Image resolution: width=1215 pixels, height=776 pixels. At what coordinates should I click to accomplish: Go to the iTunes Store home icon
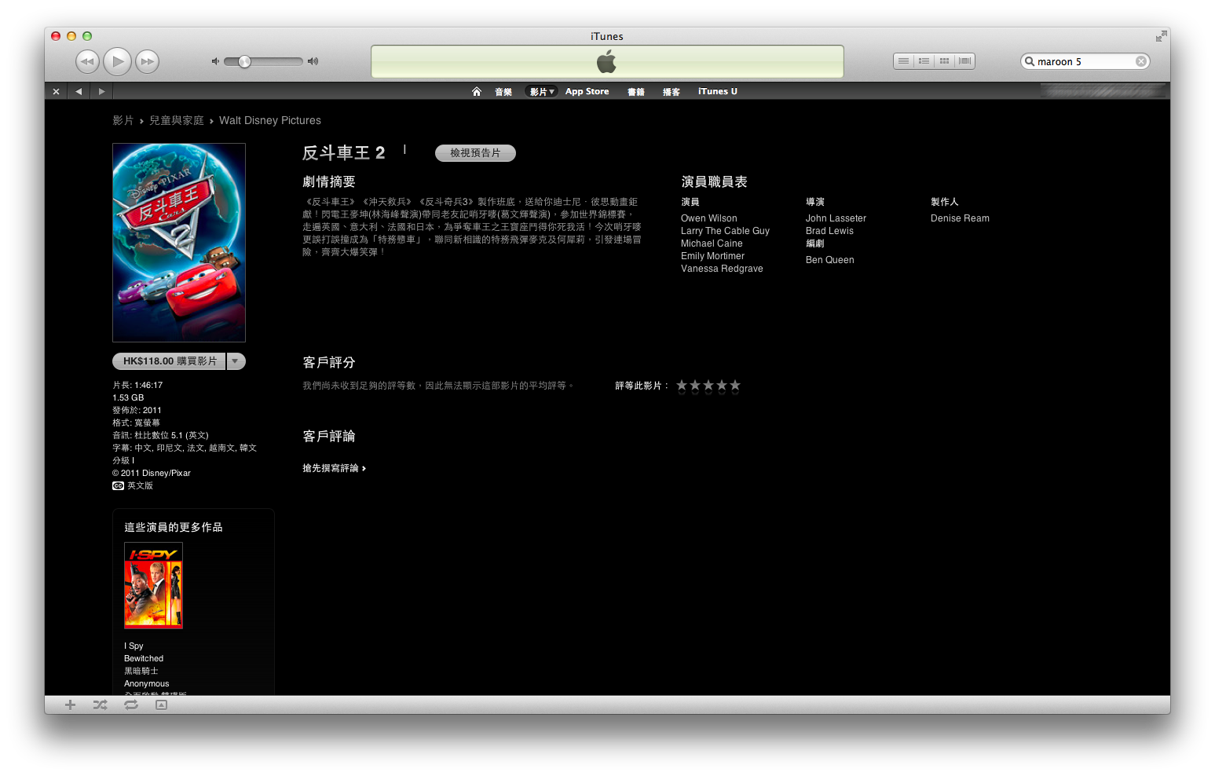click(x=476, y=92)
